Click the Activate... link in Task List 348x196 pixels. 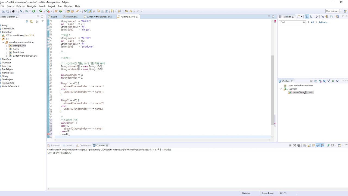(323, 22)
